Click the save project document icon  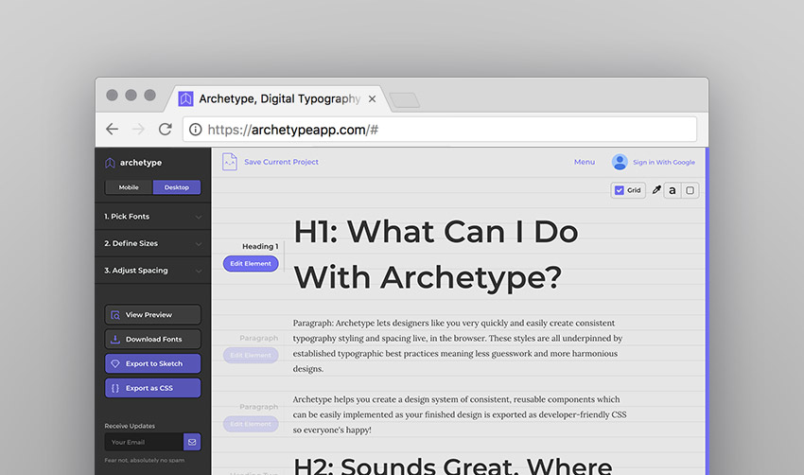pyautogui.click(x=229, y=162)
